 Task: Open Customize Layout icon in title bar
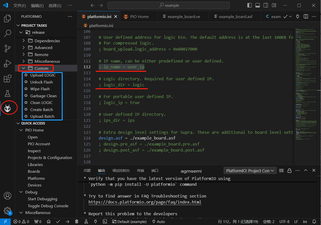click(x=274, y=5)
